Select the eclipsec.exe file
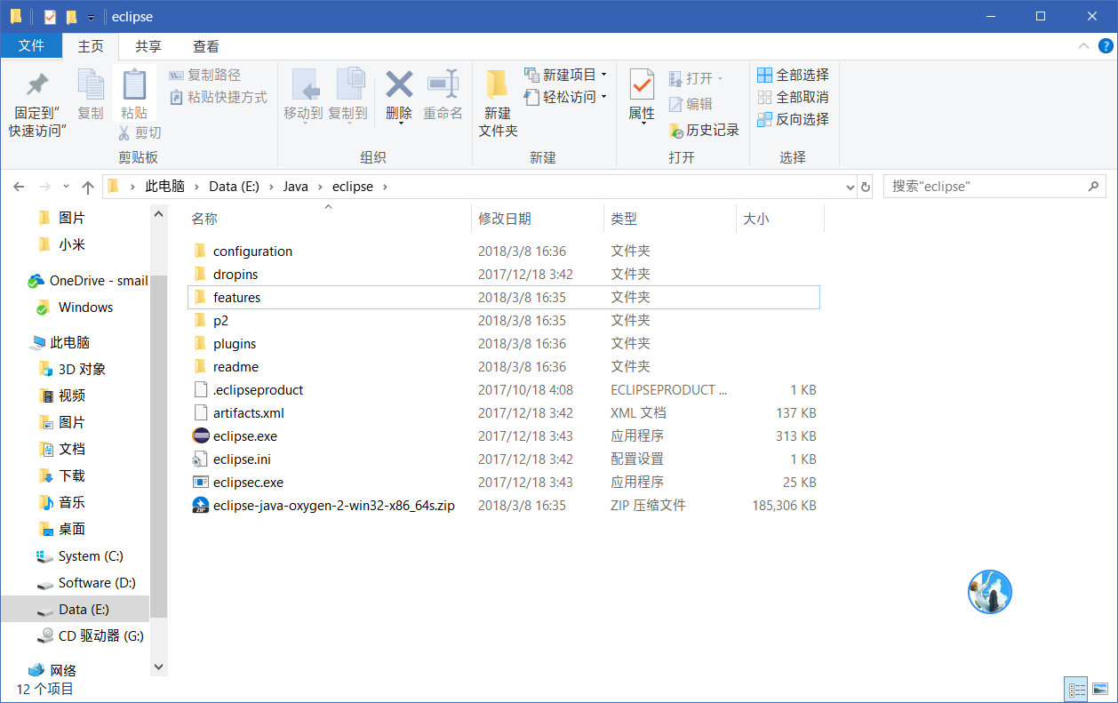This screenshot has height=703, width=1118. click(504, 482)
